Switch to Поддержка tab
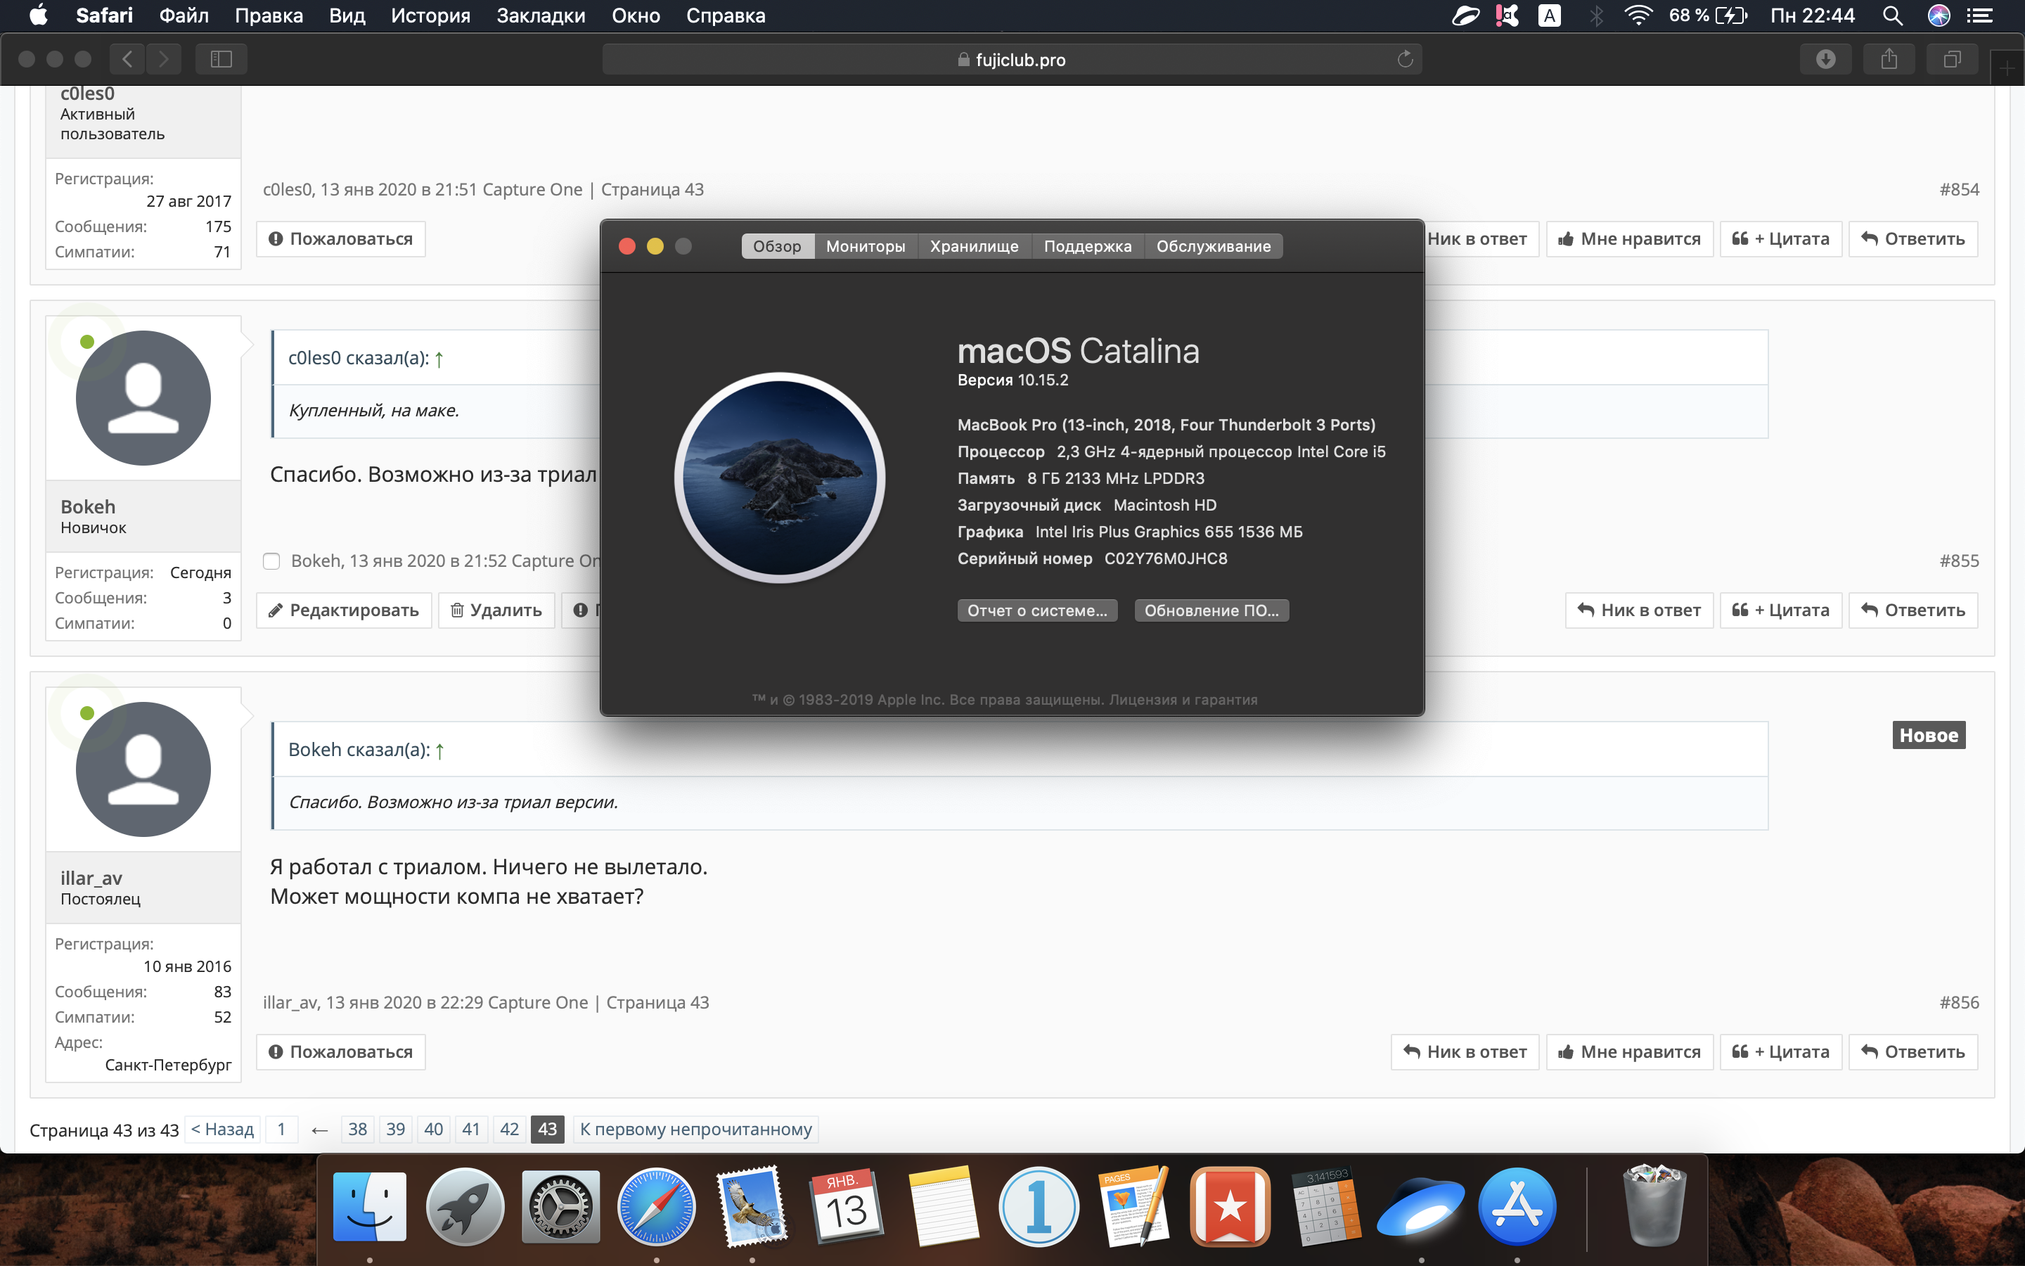 1087,246
